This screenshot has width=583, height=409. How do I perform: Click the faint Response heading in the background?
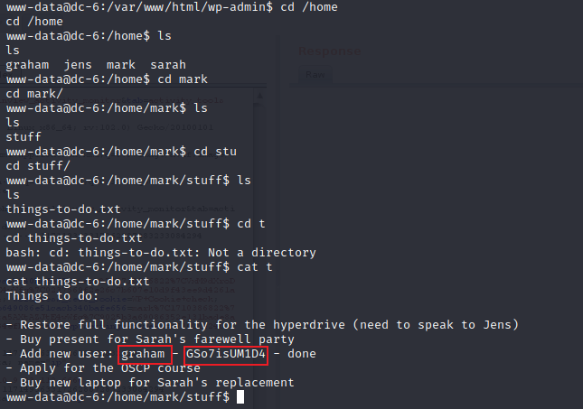coord(329,51)
